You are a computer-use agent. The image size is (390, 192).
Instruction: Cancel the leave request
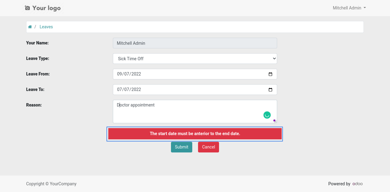[208, 147]
